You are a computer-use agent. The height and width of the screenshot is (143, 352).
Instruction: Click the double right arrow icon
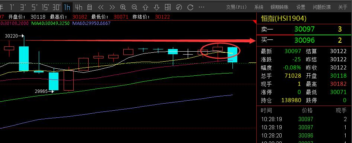(x=112, y=7)
